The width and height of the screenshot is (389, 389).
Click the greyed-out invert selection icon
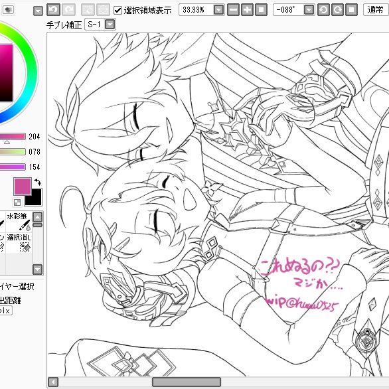(103, 10)
